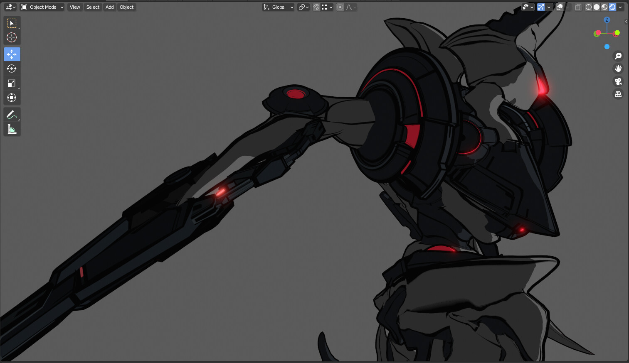This screenshot has width=629, height=363.
Task: Click the pan view hand icon
Action: (618, 69)
